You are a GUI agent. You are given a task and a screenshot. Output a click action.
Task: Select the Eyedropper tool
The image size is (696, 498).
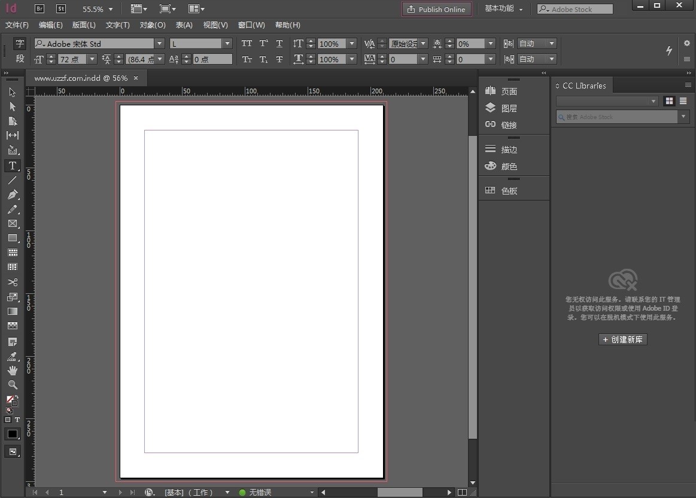point(13,356)
